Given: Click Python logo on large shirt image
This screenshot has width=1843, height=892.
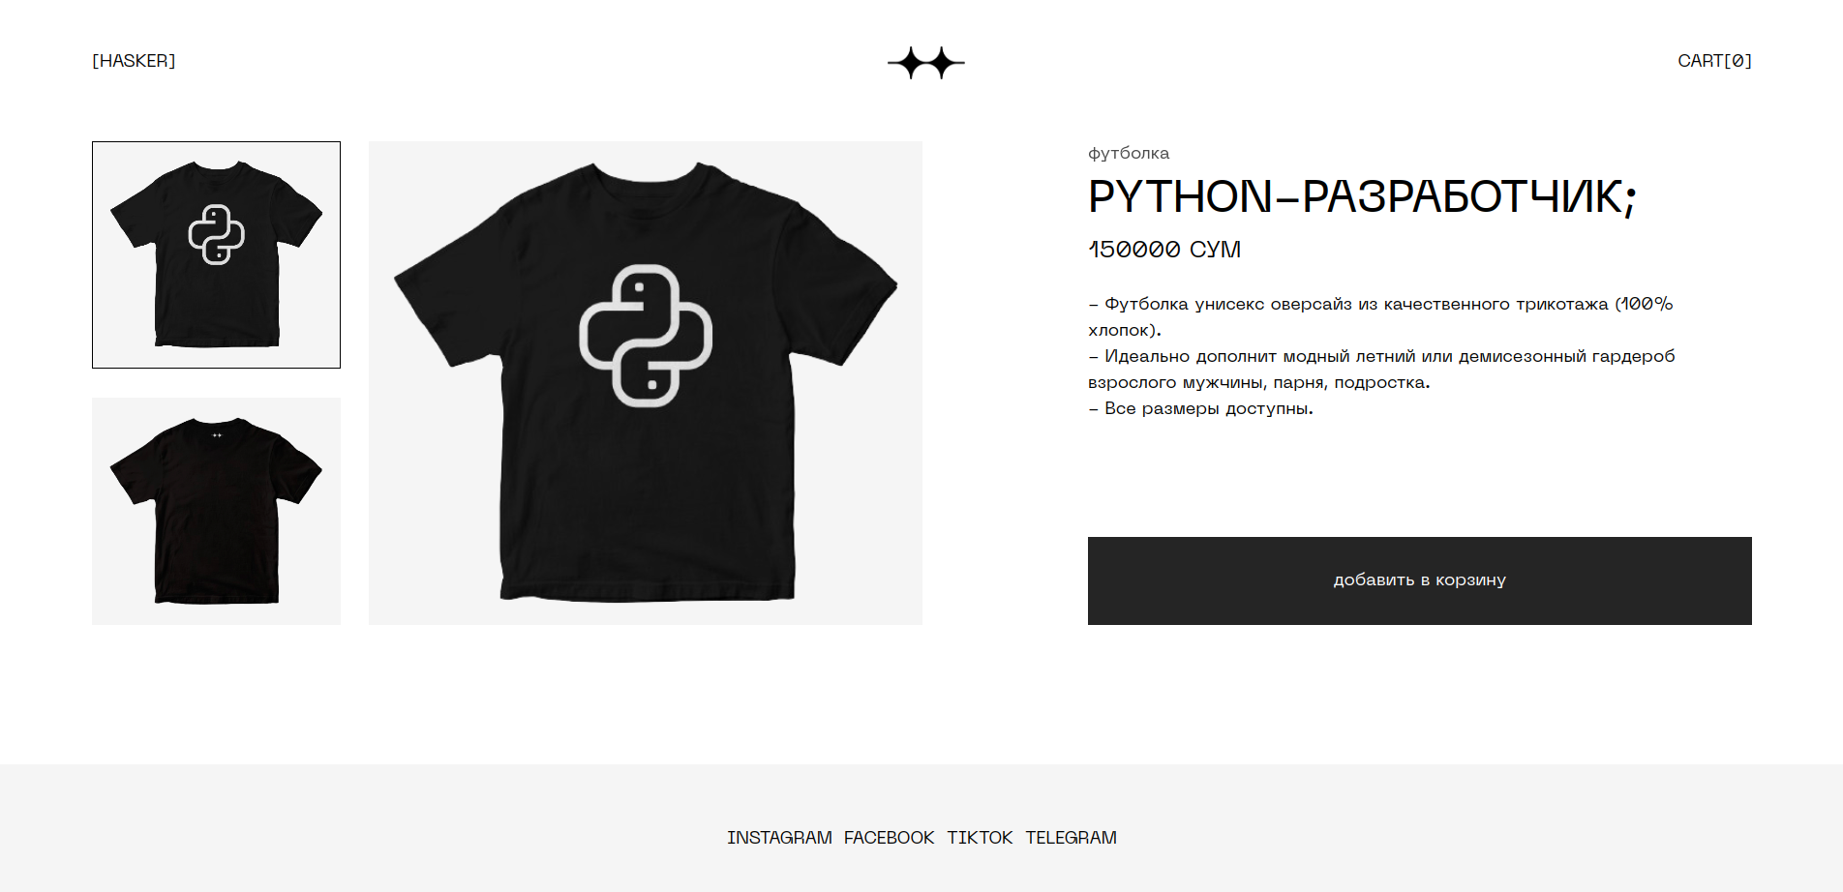Looking at the screenshot, I should pyautogui.click(x=646, y=336).
